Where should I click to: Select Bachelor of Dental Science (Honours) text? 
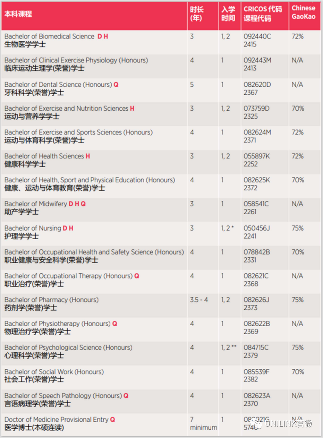58,85
